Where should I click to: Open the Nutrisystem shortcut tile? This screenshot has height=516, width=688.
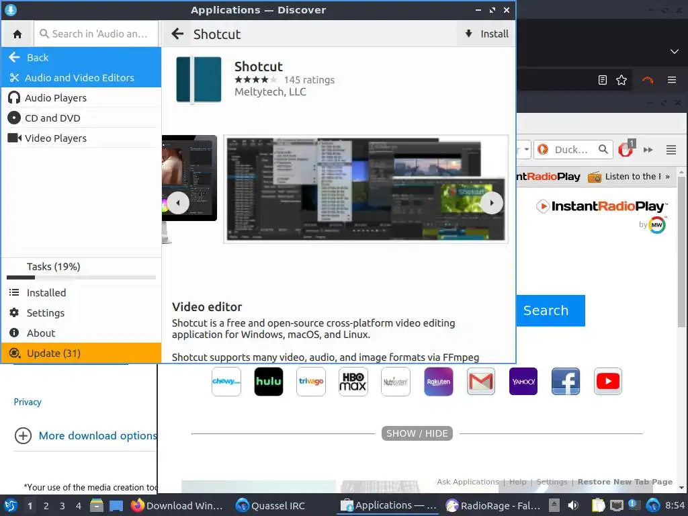[396, 382]
